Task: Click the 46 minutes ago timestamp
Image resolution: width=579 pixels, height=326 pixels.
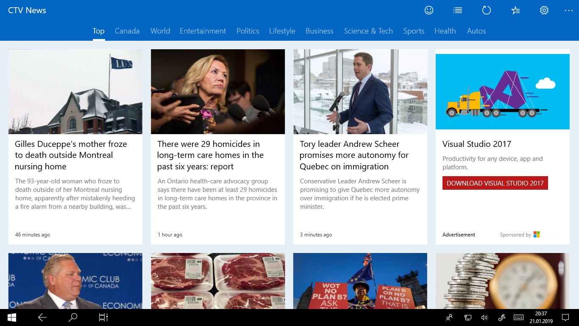Action: 33,235
